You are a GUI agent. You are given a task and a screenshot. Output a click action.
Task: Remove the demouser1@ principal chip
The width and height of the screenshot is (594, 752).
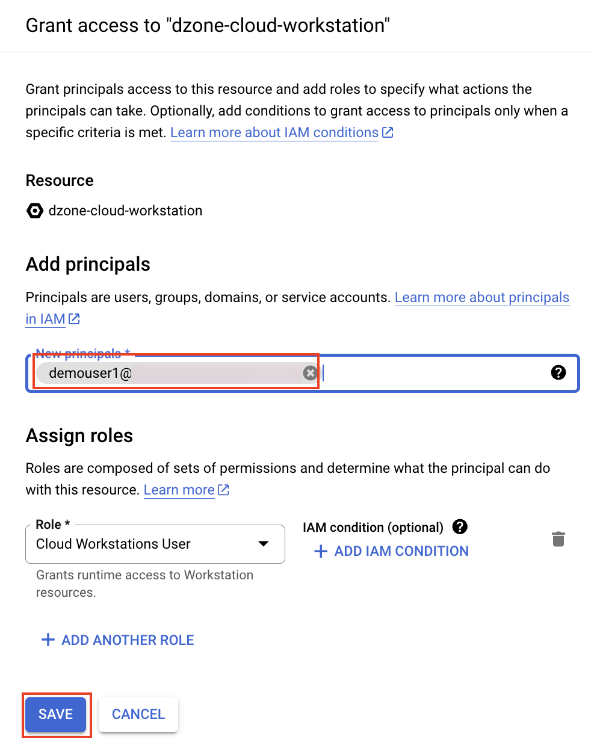pyautogui.click(x=311, y=373)
